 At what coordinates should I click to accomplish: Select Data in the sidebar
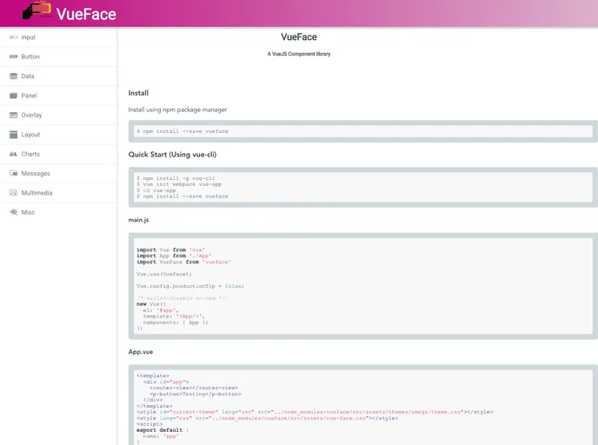point(28,76)
